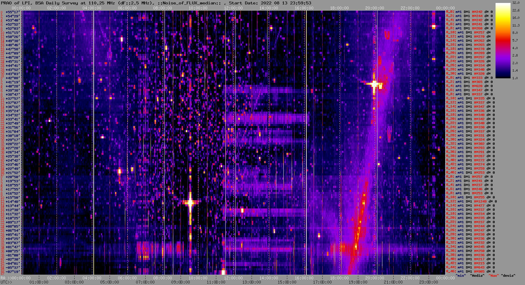Click the red '^Max^' legend label
Viewport: 525px width, 285px height.
pyautogui.click(x=493, y=276)
